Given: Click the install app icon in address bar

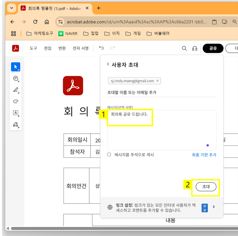Looking at the screenshot, I should pyautogui.click(x=224, y=22).
